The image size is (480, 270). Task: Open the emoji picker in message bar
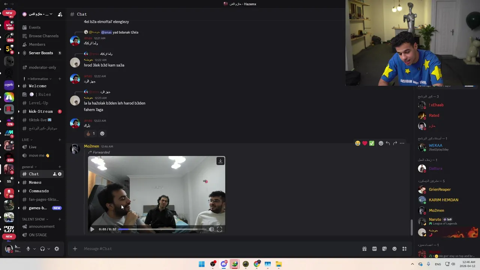[394, 249]
